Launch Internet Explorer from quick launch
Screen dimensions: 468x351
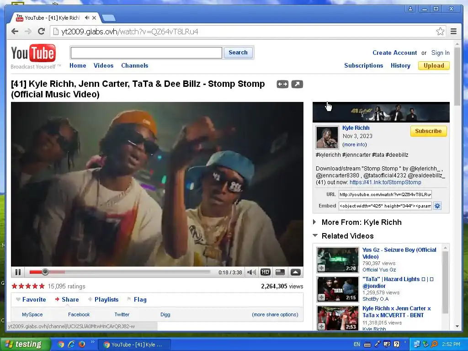[71, 345]
